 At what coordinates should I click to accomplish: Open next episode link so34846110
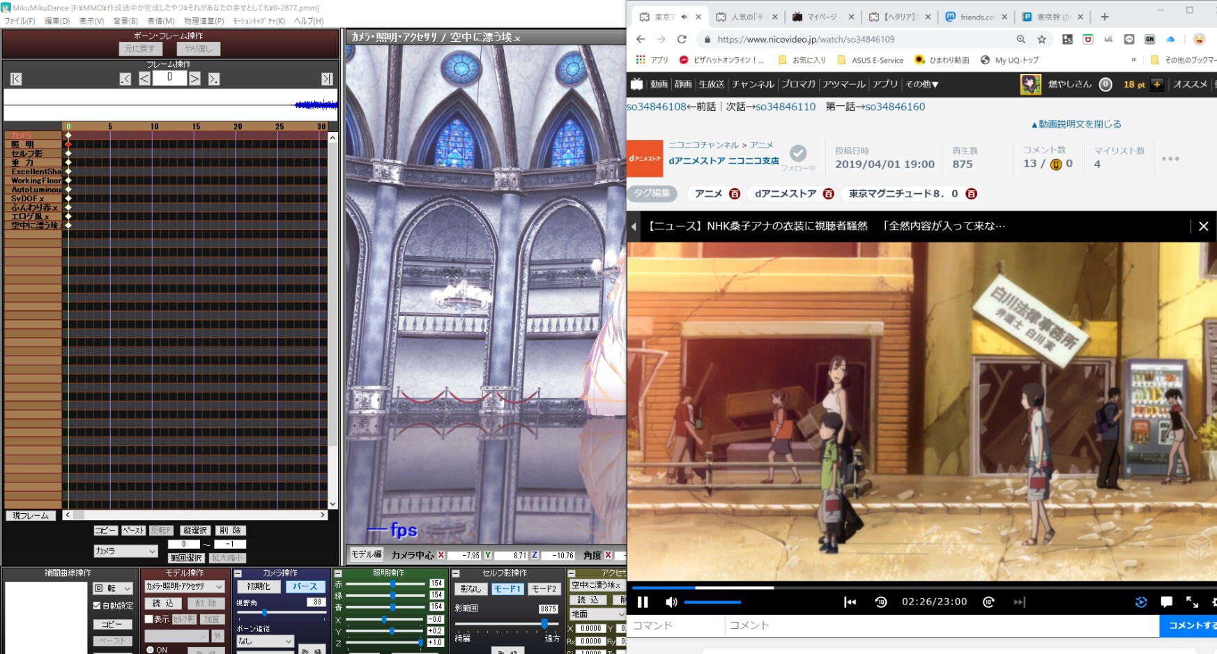[x=786, y=107]
